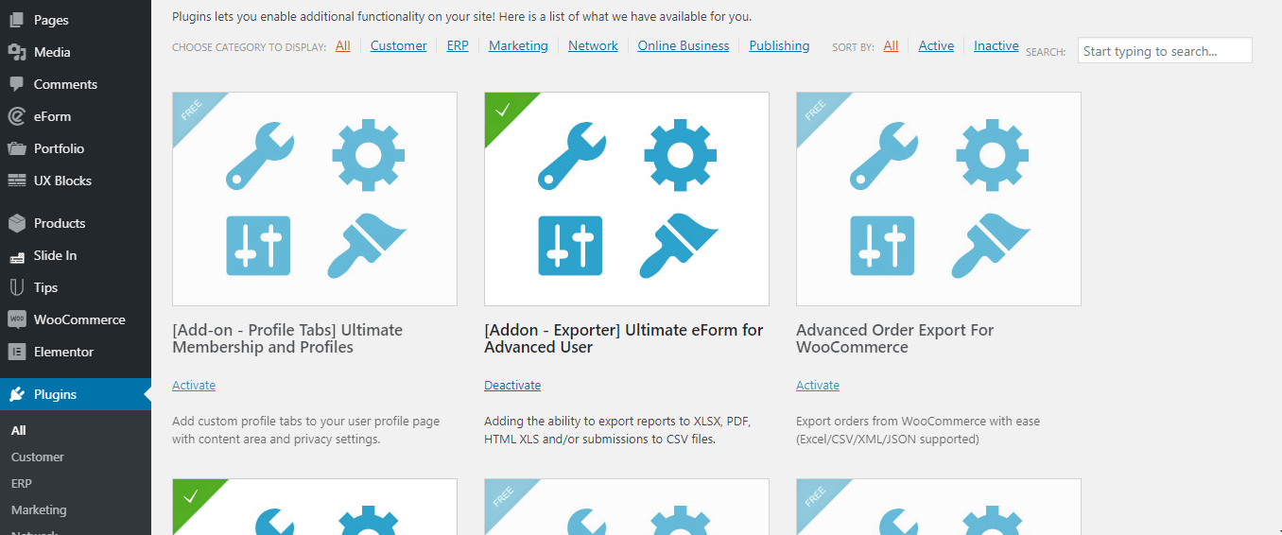Click the eForm icon in sidebar
The image size is (1282, 535).
tap(16, 116)
